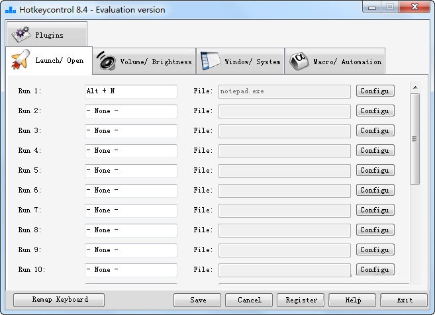435x315 pixels.
Task: Click the rocket Launch/Open icon
Action: point(19,61)
